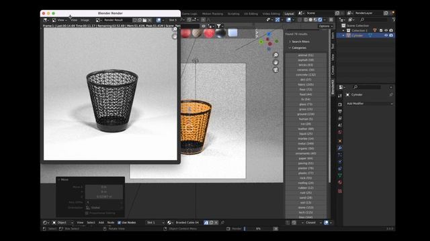Toggle Proportional Editing checkbox in Move panel
This screenshot has width=430, height=241.
pos(87,213)
